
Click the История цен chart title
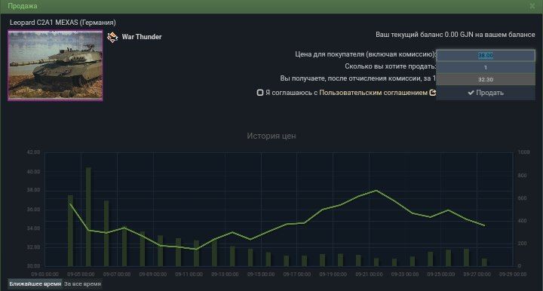click(271, 136)
